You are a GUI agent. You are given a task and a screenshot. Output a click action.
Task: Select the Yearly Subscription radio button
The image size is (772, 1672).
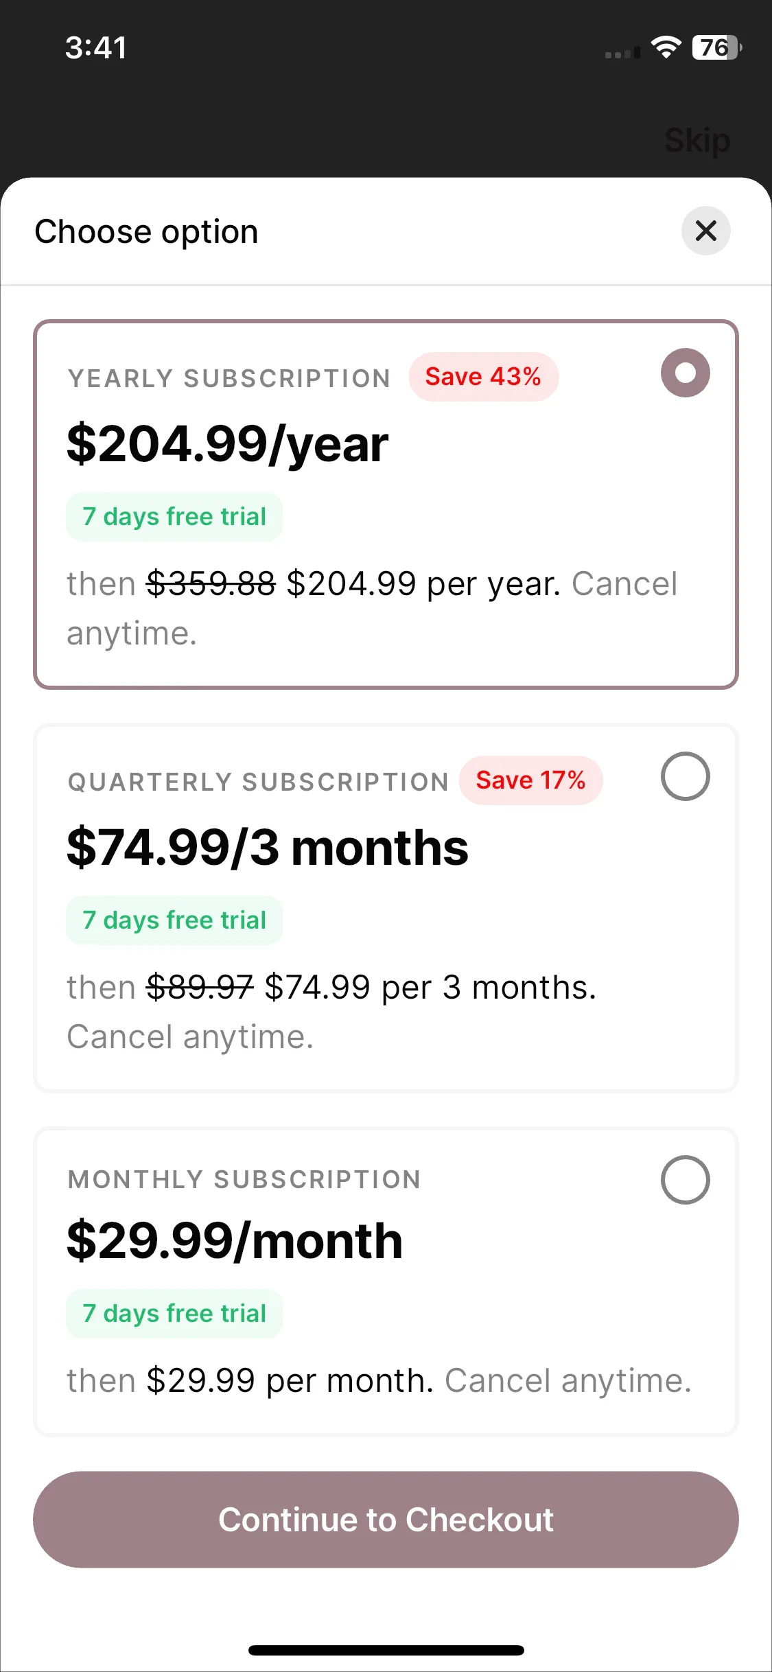[x=685, y=373]
